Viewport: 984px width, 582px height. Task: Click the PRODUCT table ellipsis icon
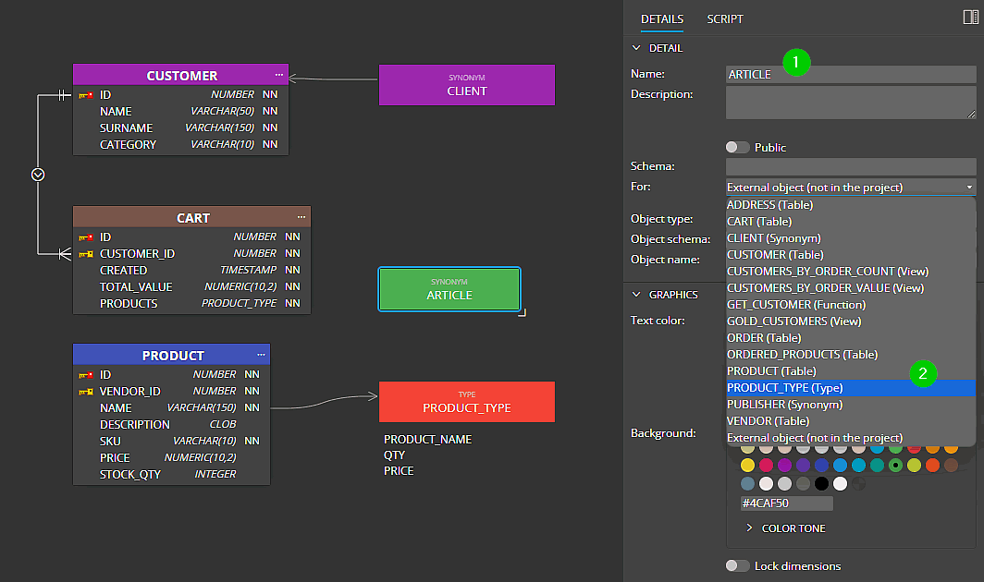coord(260,355)
